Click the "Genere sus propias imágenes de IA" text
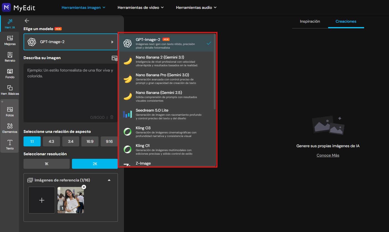 coord(328,146)
